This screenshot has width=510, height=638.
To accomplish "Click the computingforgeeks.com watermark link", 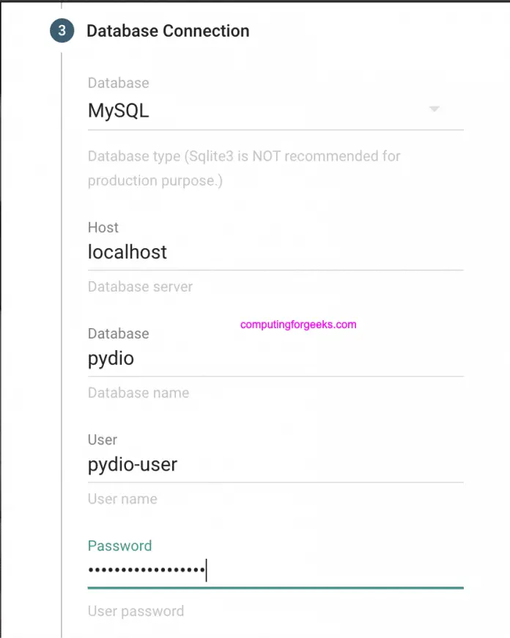I will click(x=296, y=324).
